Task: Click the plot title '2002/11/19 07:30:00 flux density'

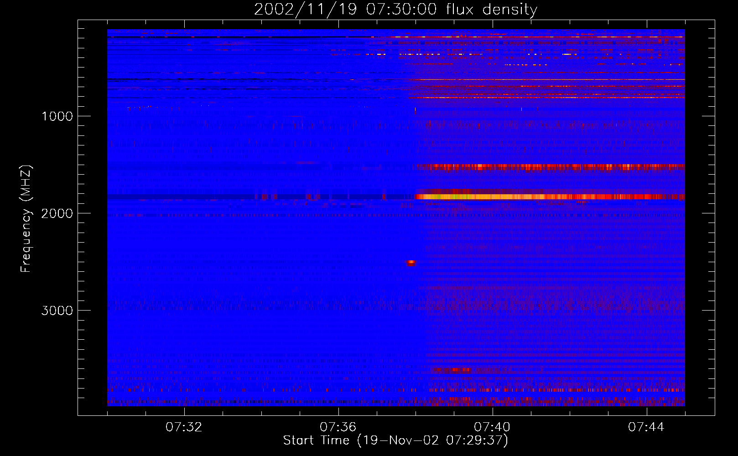Action: [395, 10]
